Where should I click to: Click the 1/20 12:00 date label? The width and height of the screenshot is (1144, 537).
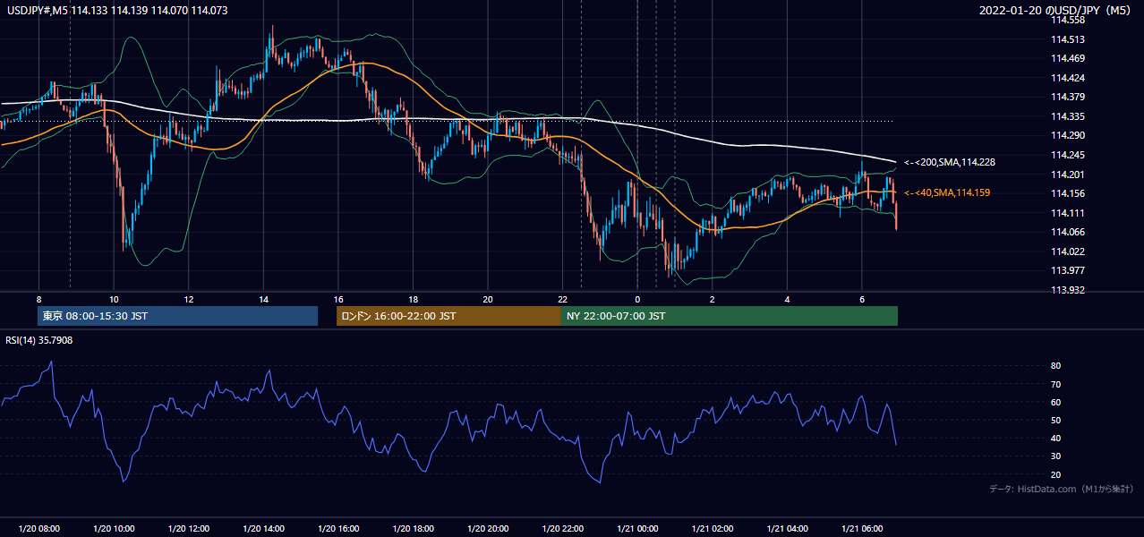click(x=188, y=529)
